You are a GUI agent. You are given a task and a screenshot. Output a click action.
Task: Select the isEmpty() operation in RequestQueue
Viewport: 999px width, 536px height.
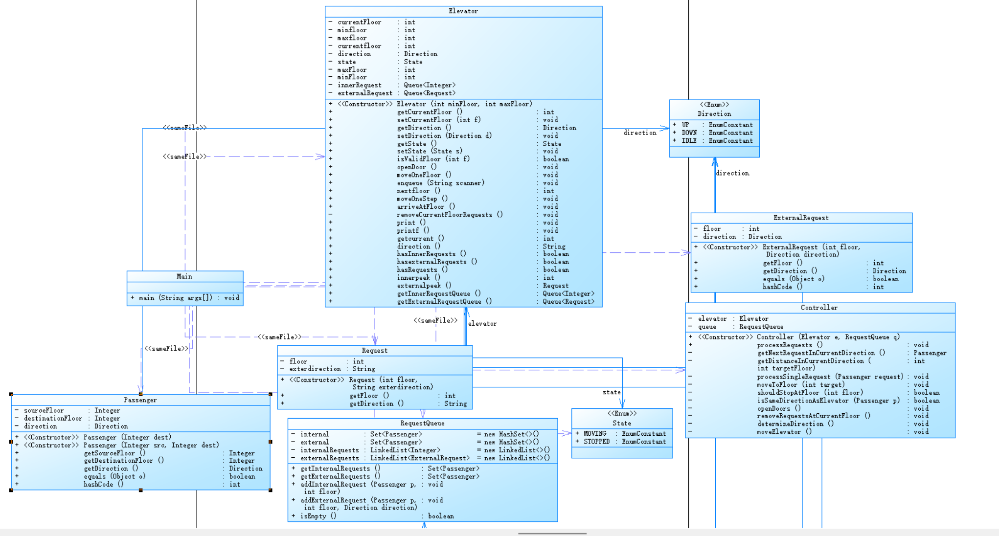pos(318,516)
